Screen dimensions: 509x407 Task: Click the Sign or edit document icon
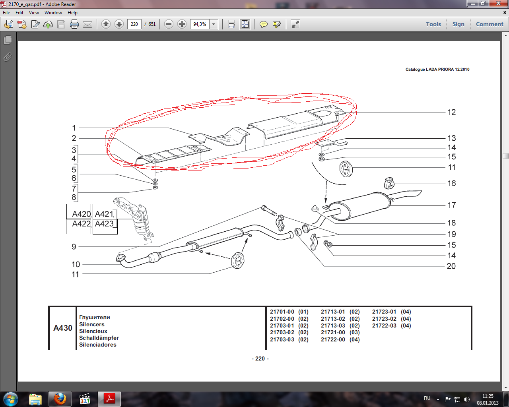(35, 24)
